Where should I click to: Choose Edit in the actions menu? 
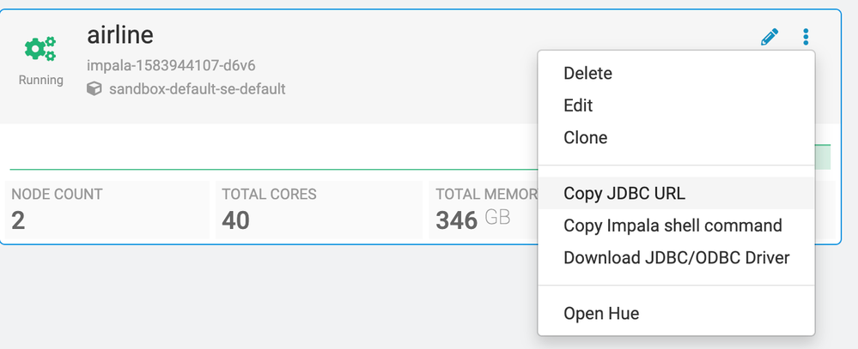pos(578,105)
